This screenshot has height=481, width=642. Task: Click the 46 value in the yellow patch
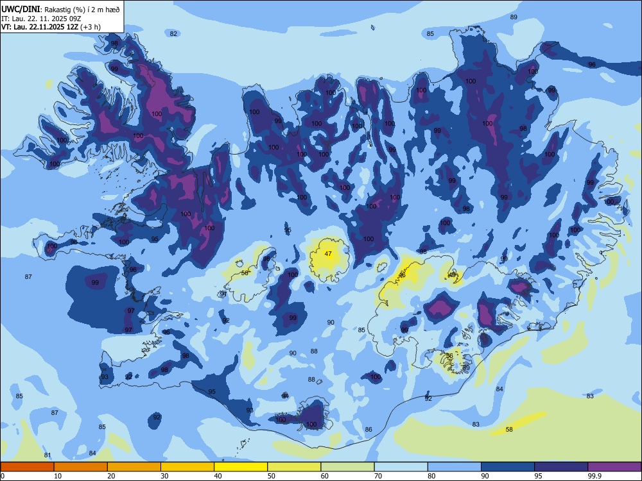tap(402, 275)
